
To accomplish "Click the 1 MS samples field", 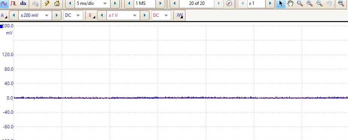I will click(x=144, y=3).
